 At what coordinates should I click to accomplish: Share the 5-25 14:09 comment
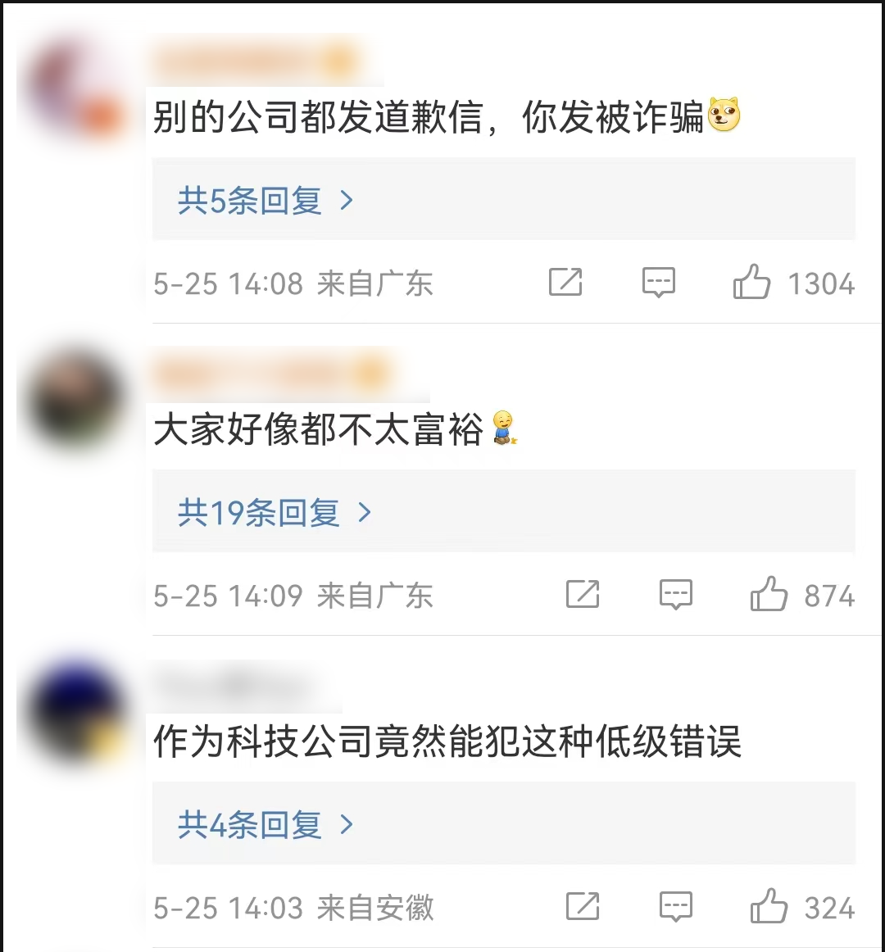pos(583,595)
